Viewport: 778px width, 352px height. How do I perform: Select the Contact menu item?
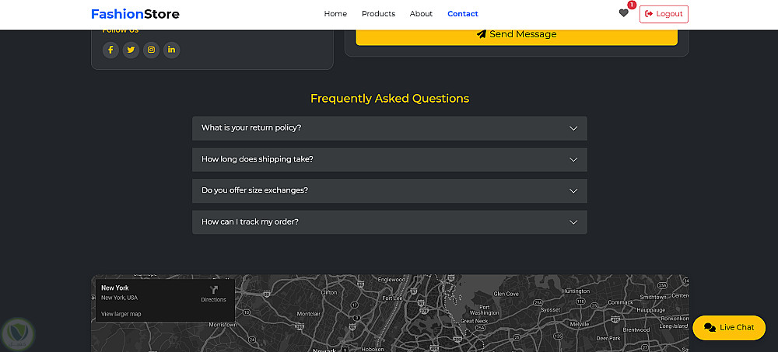pos(463,14)
